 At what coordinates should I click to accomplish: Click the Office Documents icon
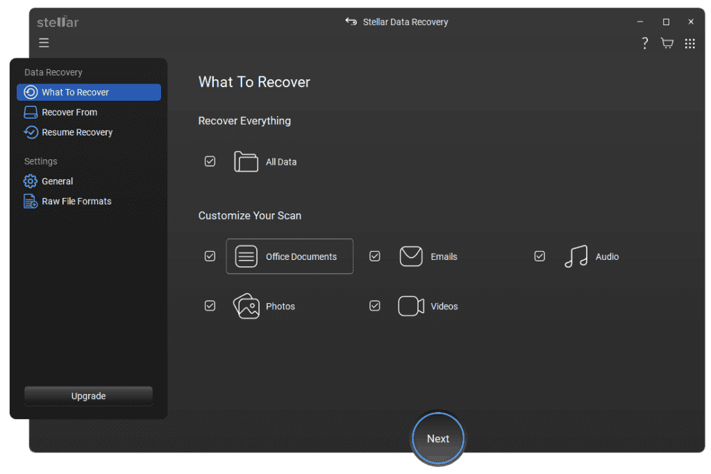[246, 256]
